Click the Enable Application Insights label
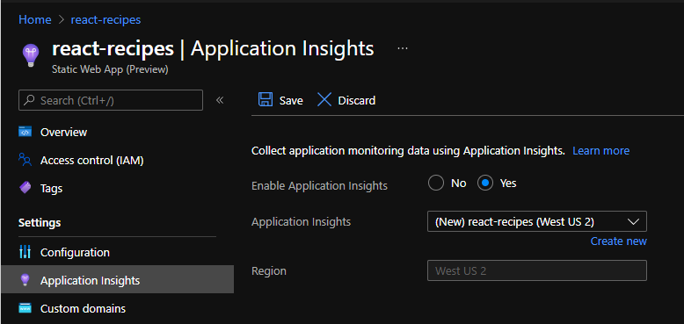 point(319,185)
